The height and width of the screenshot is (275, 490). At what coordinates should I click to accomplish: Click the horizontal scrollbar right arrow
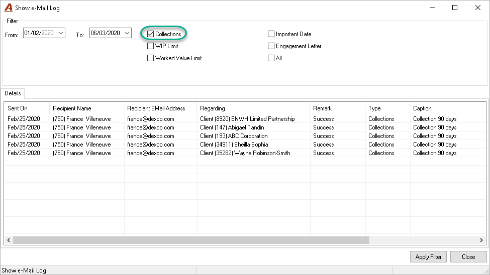tap(481, 240)
